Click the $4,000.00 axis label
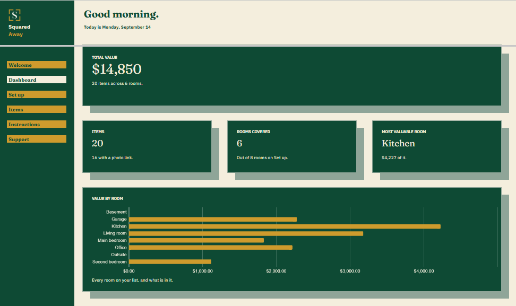 coord(424,271)
